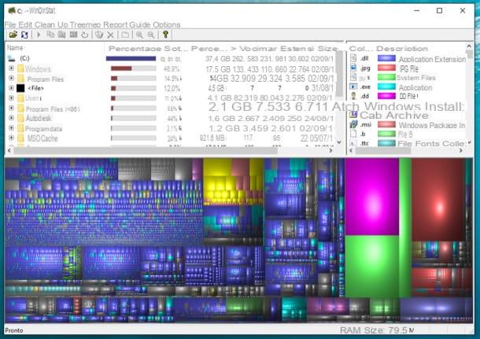
Task: Expand the MSOCache folder node
Action: tap(11, 138)
